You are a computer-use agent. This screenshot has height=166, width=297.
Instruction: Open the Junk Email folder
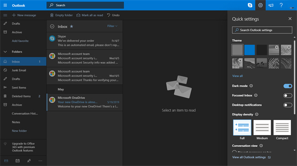pos(23,70)
